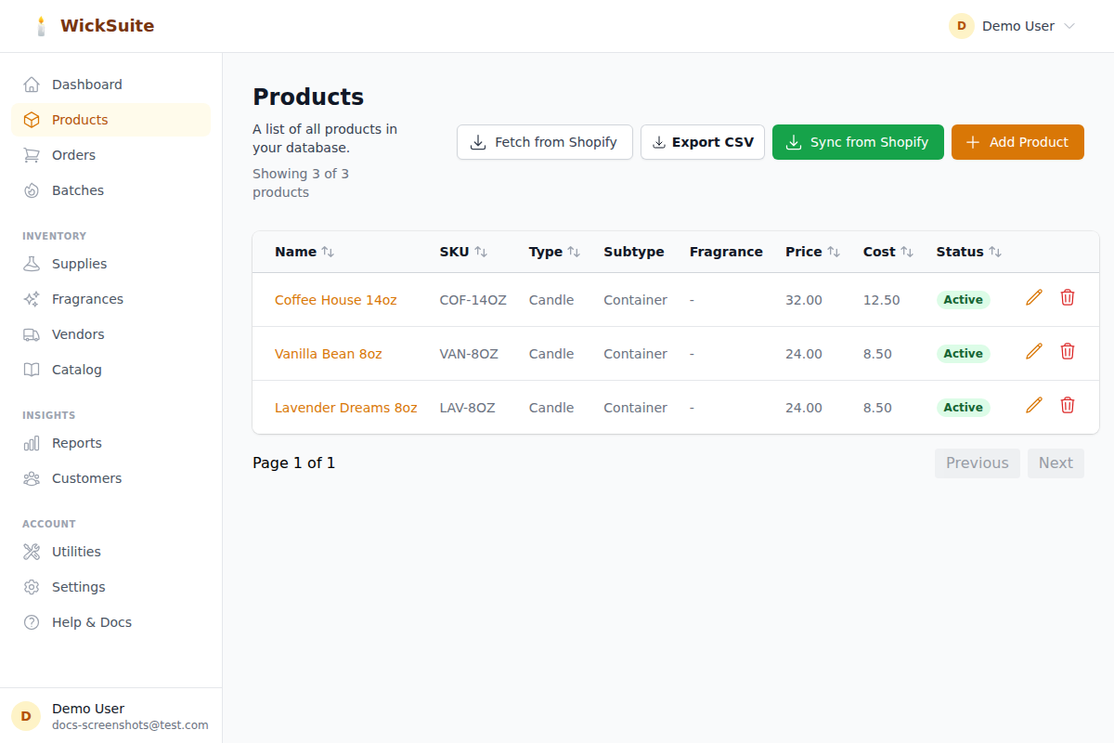
Task: Open Batches from the sidebar icon
Action: (x=32, y=189)
